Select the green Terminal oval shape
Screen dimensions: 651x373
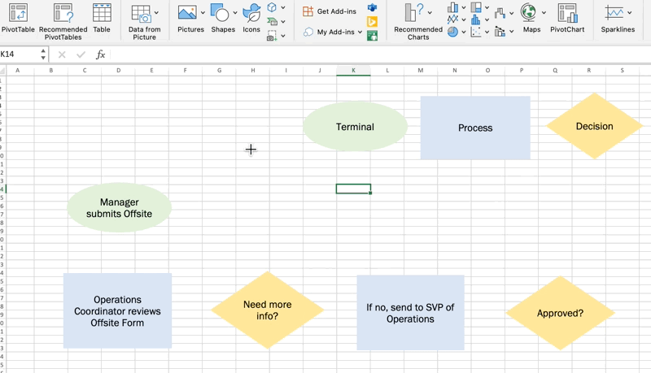tap(355, 127)
